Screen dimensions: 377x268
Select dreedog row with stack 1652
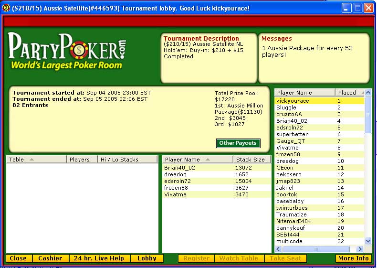point(217,174)
